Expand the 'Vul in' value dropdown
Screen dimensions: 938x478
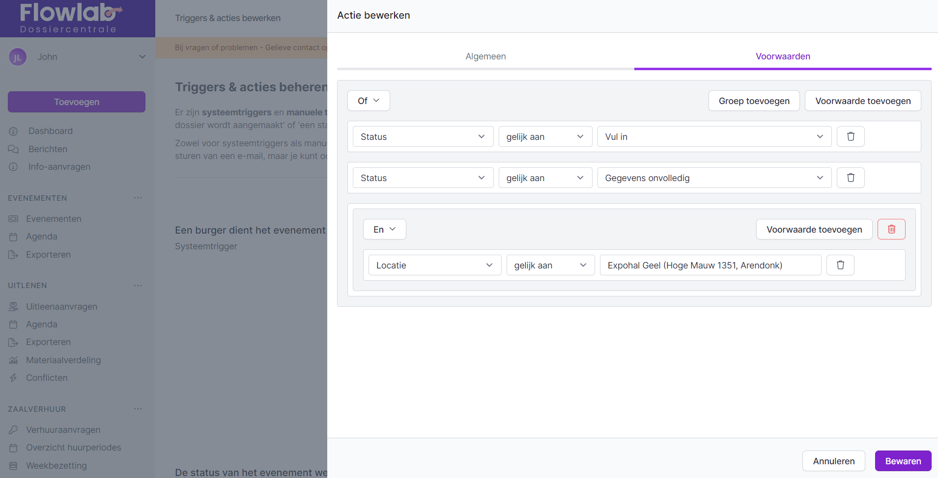tap(714, 136)
